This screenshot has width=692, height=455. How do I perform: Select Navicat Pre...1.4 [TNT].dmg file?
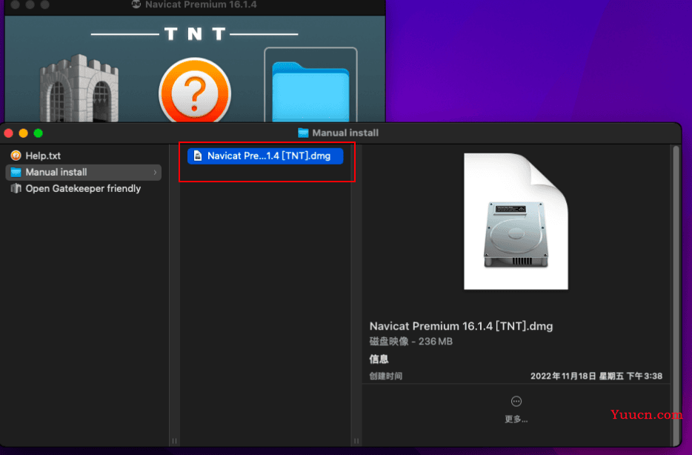(265, 156)
